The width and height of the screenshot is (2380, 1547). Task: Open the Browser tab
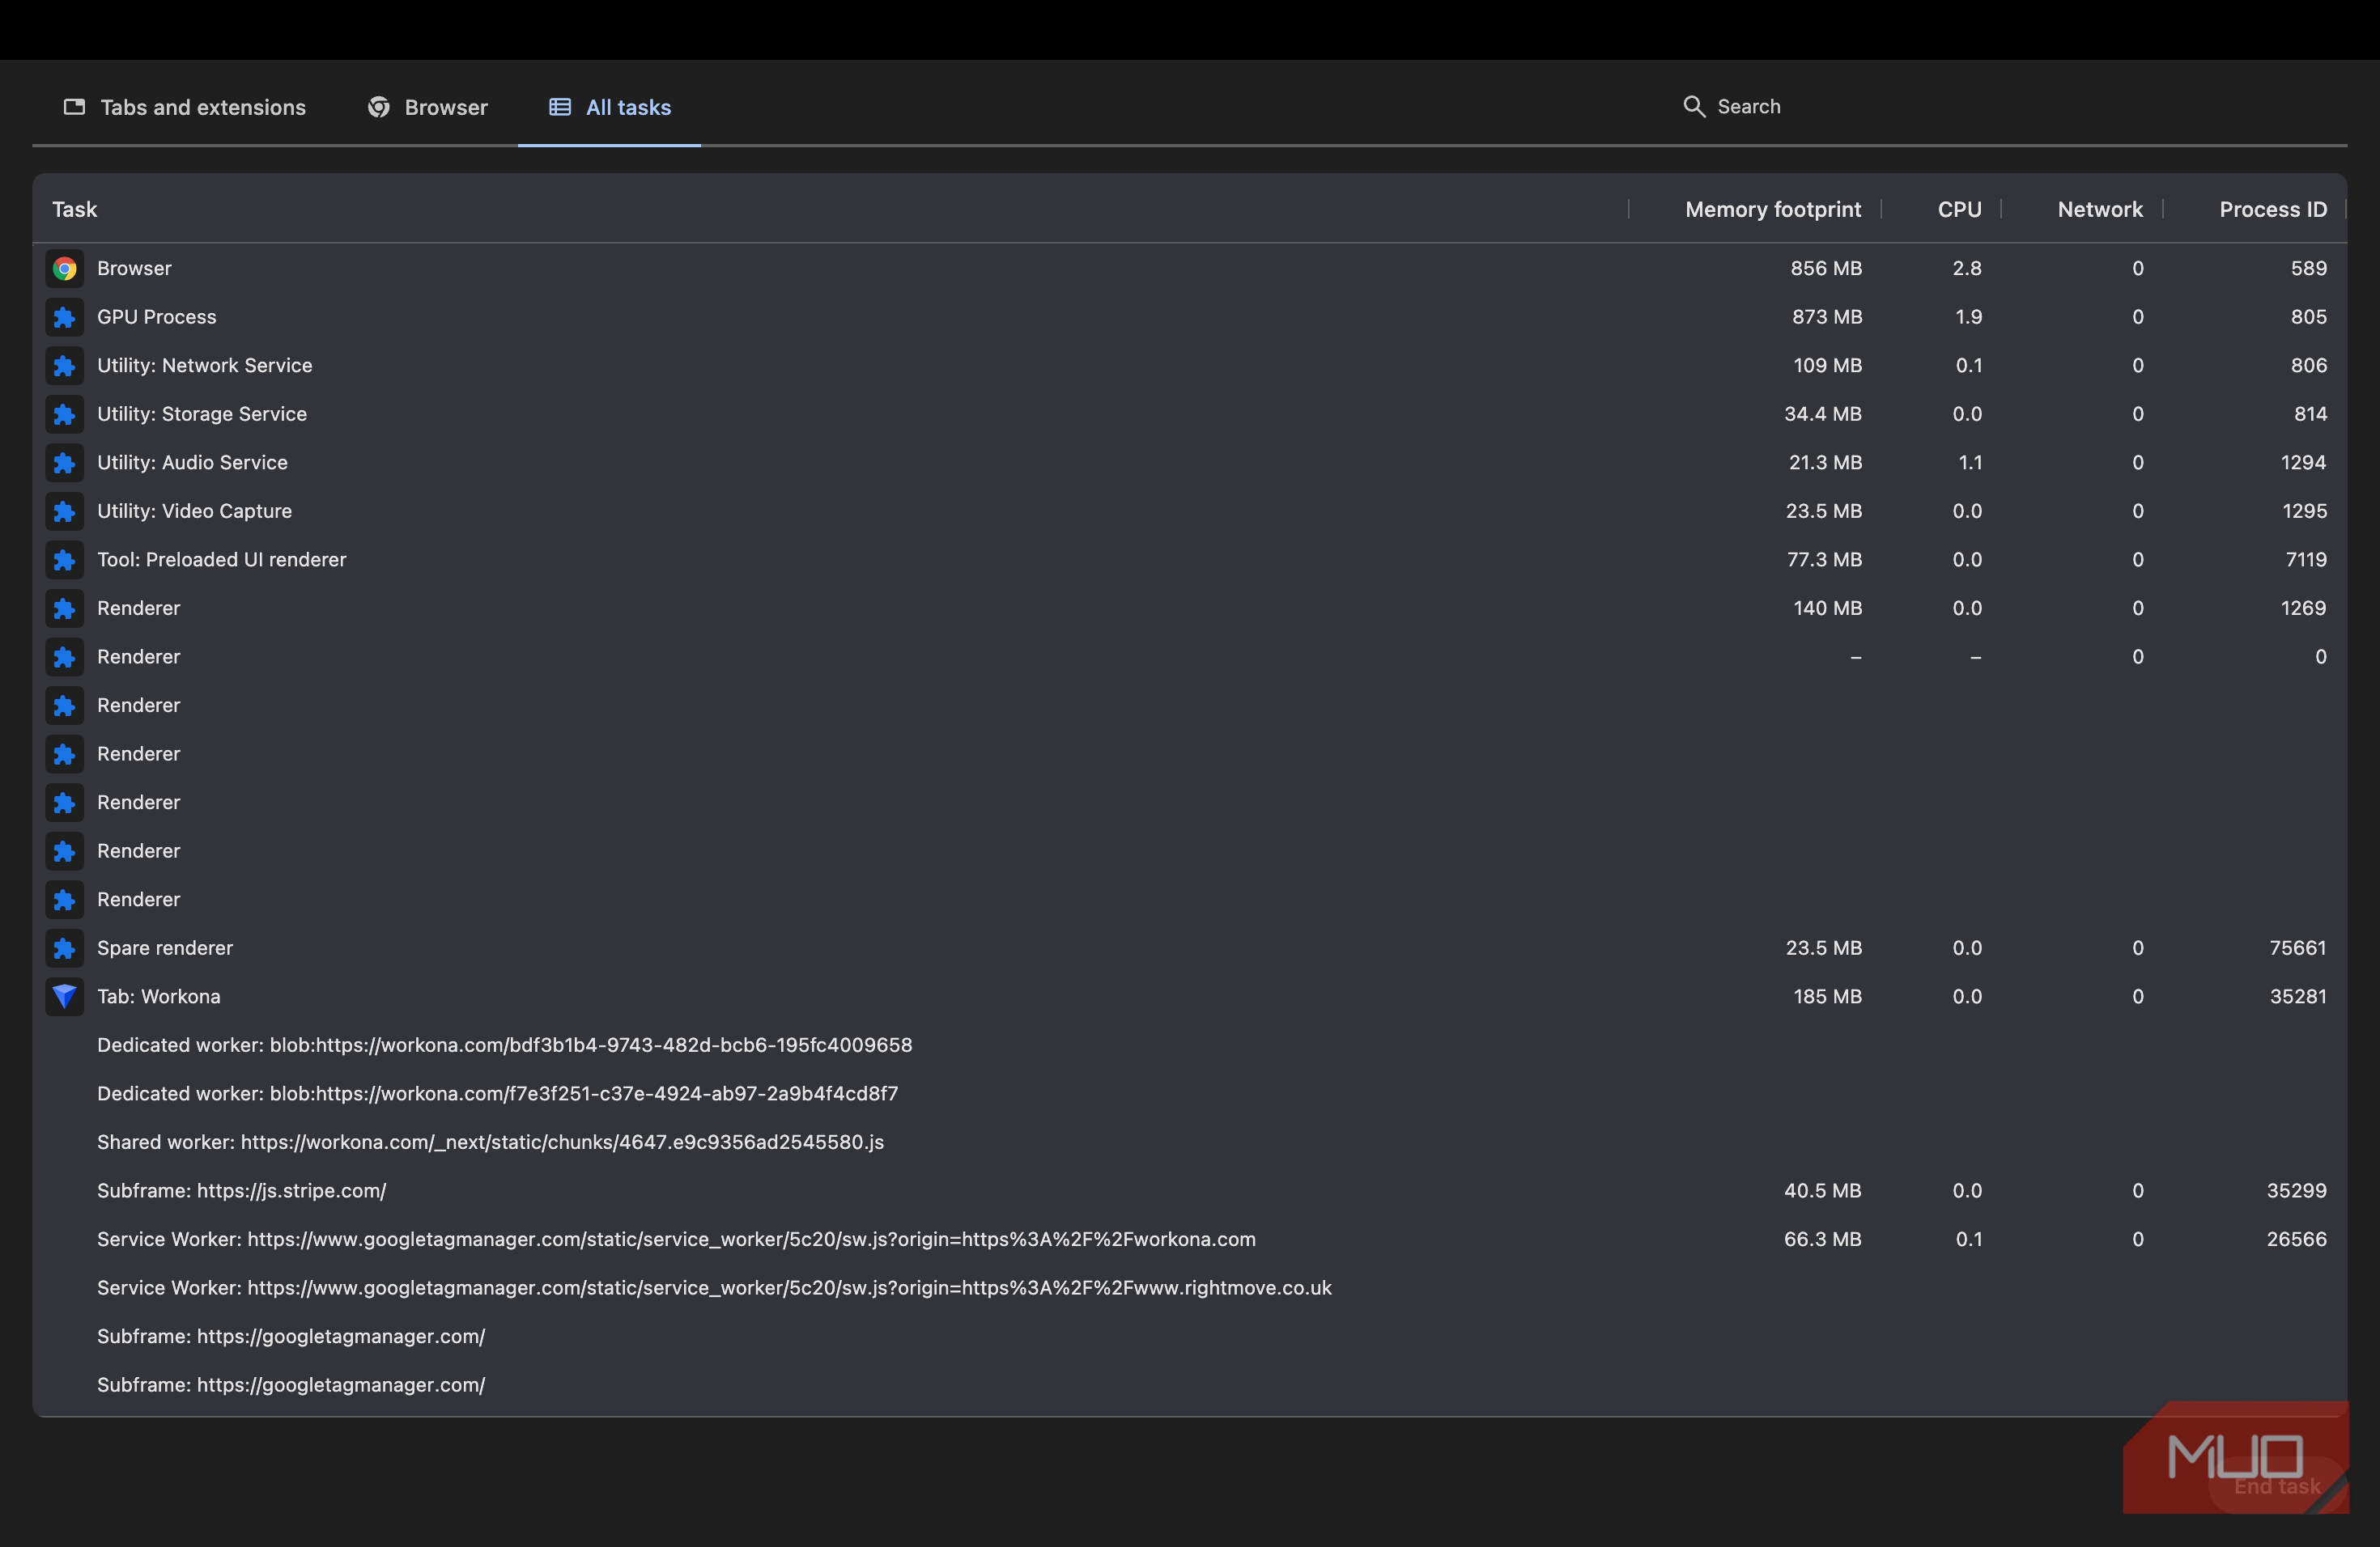(x=427, y=107)
